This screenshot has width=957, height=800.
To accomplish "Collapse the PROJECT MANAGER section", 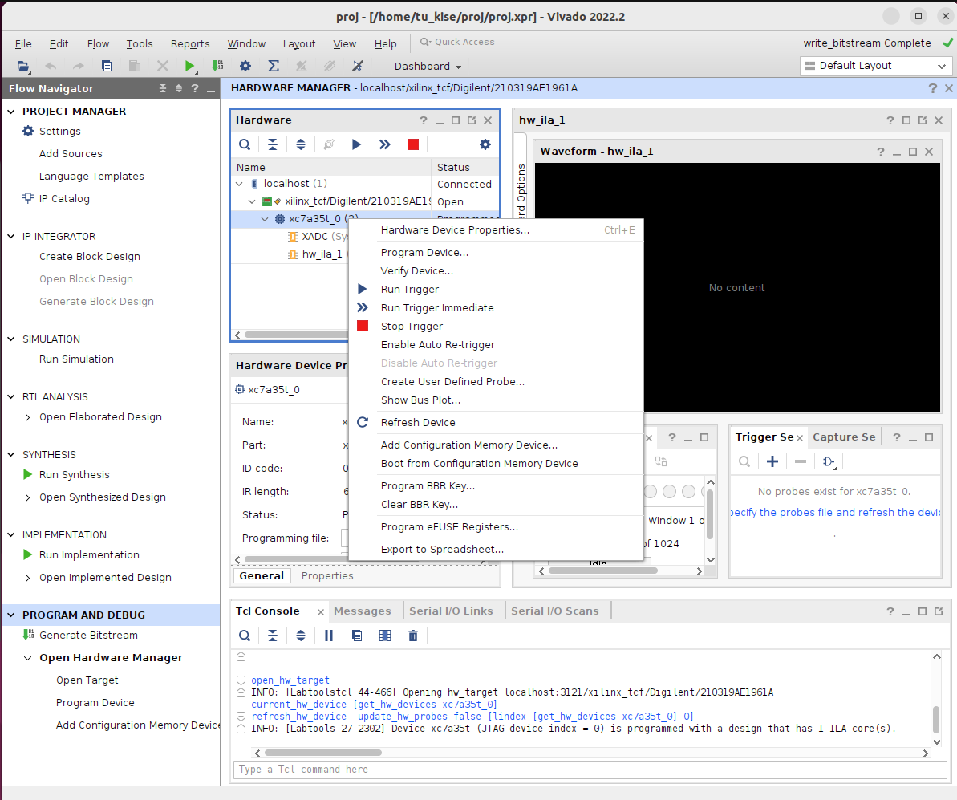I will coord(12,112).
